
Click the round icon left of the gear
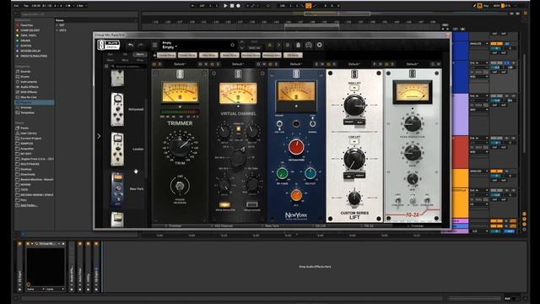(309, 45)
